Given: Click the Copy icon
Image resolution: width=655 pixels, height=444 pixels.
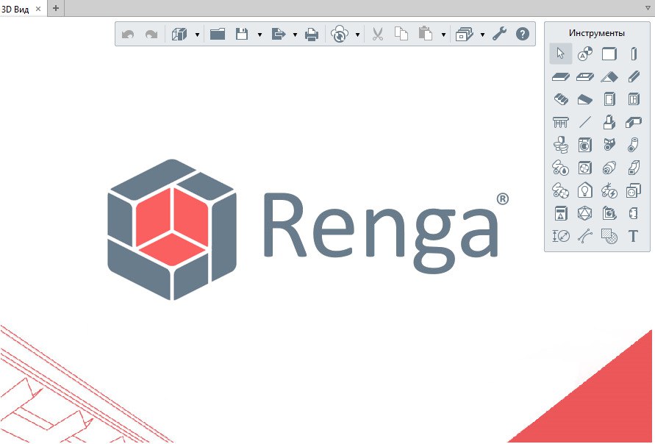Looking at the screenshot, I should [401, 34].
